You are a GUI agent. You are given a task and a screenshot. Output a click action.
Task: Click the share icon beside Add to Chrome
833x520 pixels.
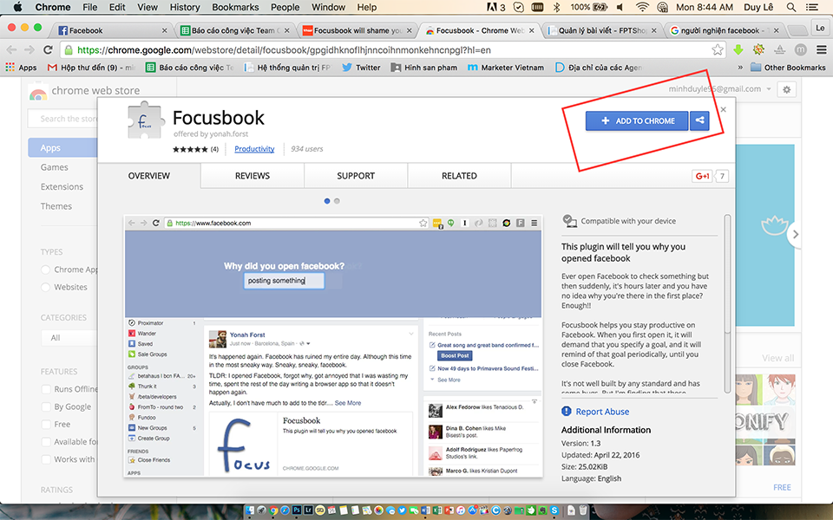(x=699, y=121)
